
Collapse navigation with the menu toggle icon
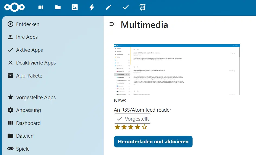(112, 24)
